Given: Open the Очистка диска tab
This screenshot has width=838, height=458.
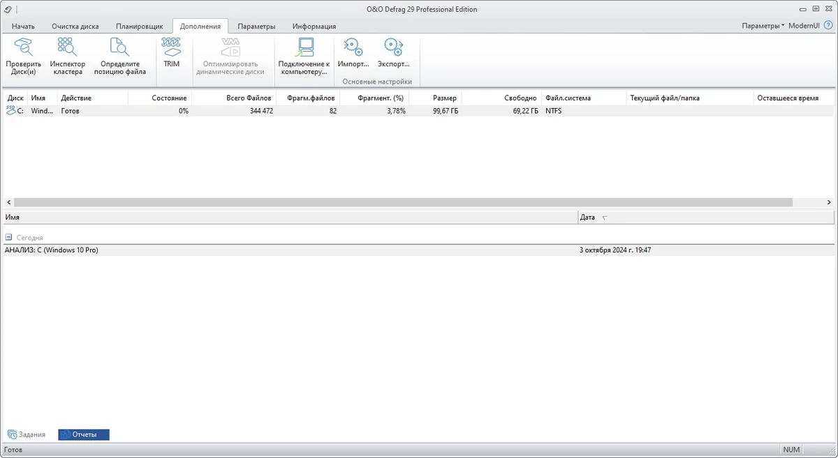Looking at the screenshot, I should click(x=75, y=26).
